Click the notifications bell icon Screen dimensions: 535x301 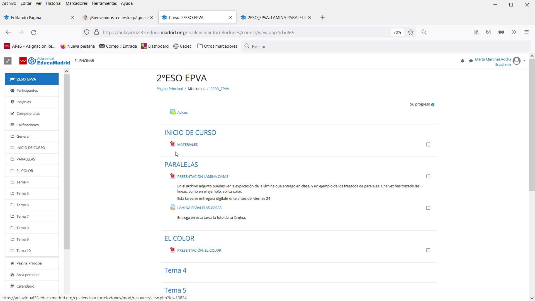[x=462, y=61]
